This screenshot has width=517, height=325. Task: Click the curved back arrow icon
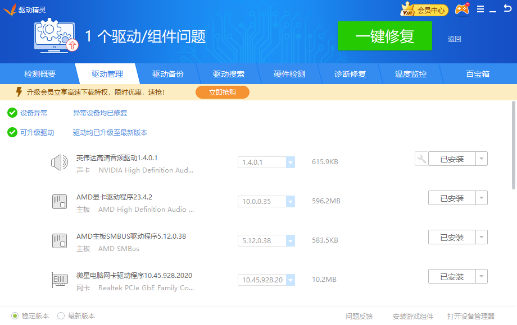[x=507, y=8]
